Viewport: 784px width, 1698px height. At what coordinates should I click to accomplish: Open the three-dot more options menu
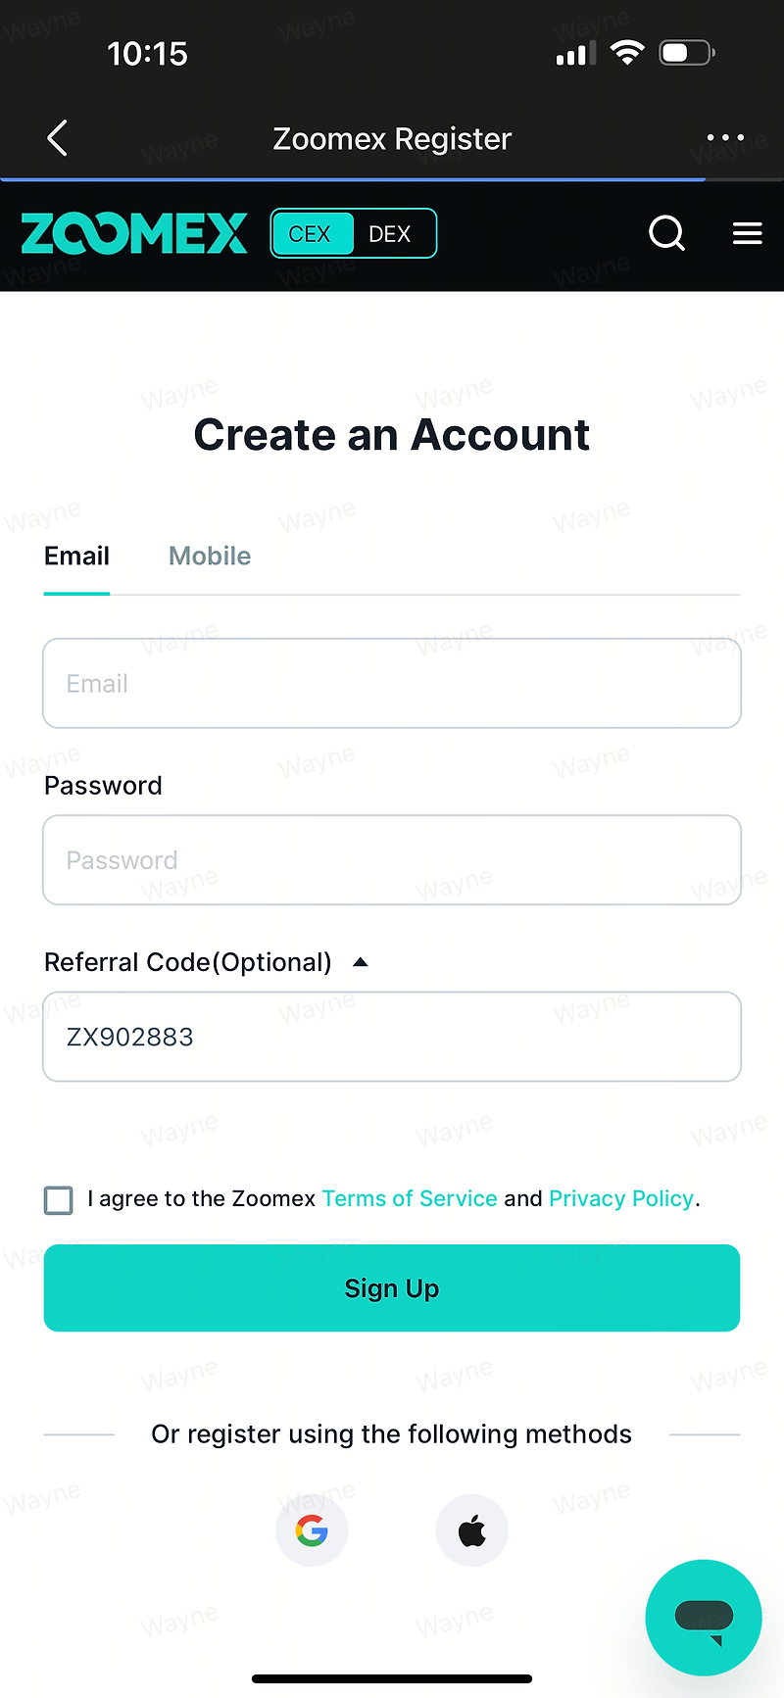725,138
